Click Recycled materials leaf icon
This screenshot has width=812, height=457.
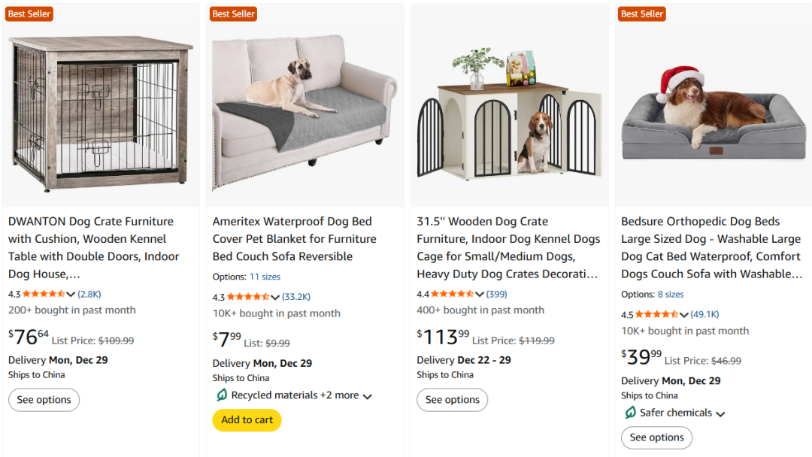(222, 395)
